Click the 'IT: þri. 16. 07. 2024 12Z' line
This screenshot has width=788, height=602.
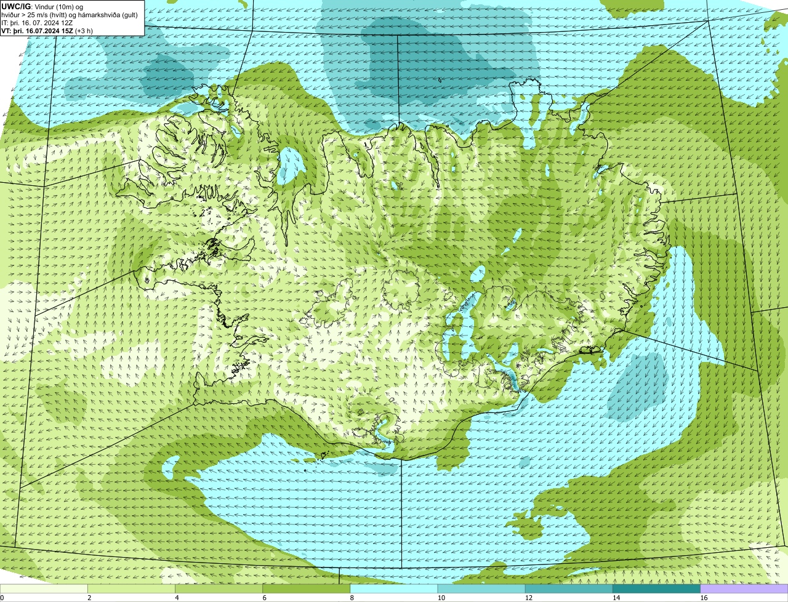[38, 22]
